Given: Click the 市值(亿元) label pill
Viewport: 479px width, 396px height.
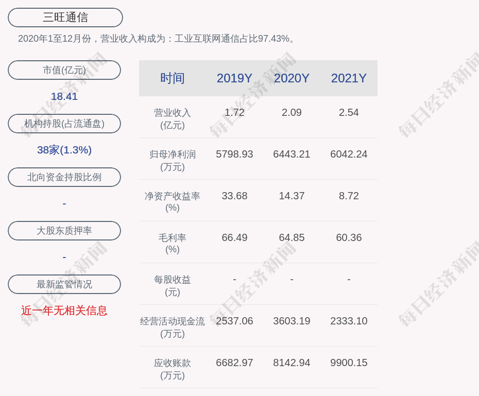Looking at the screenshot, I should point(64,70).
